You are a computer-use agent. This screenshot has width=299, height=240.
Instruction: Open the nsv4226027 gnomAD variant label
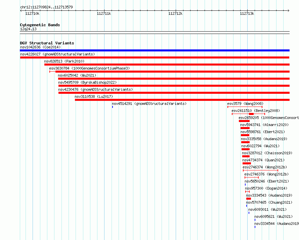(57, 54)
